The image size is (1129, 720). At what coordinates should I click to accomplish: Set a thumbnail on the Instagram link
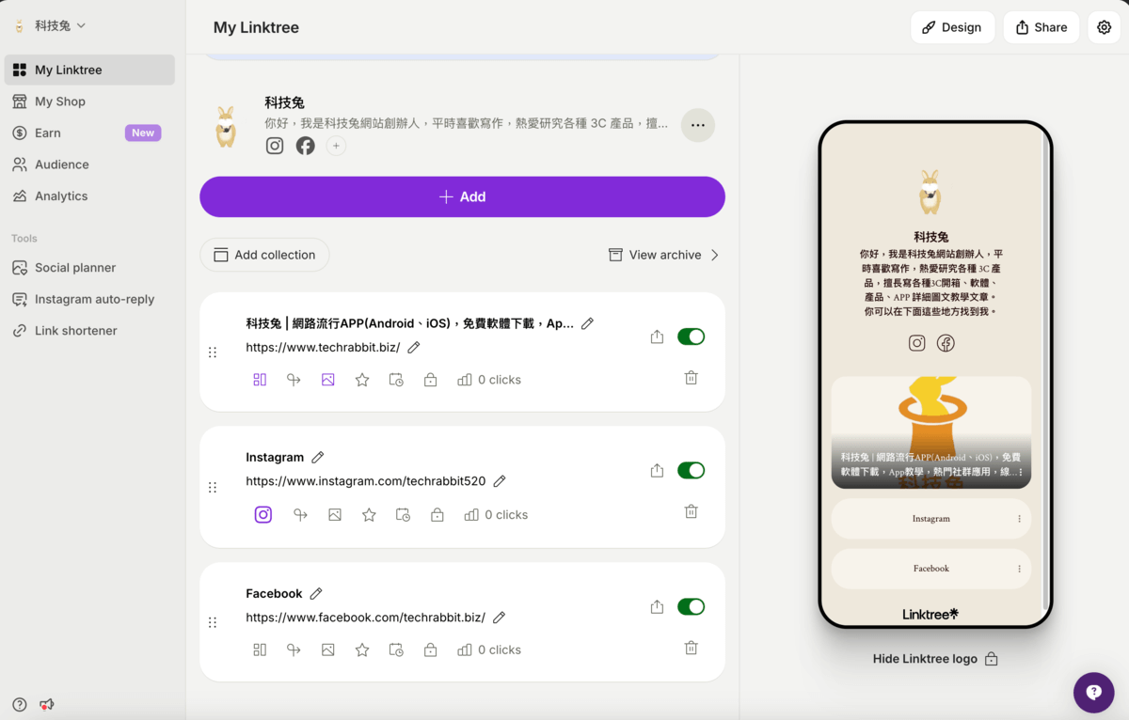[335, 514]
